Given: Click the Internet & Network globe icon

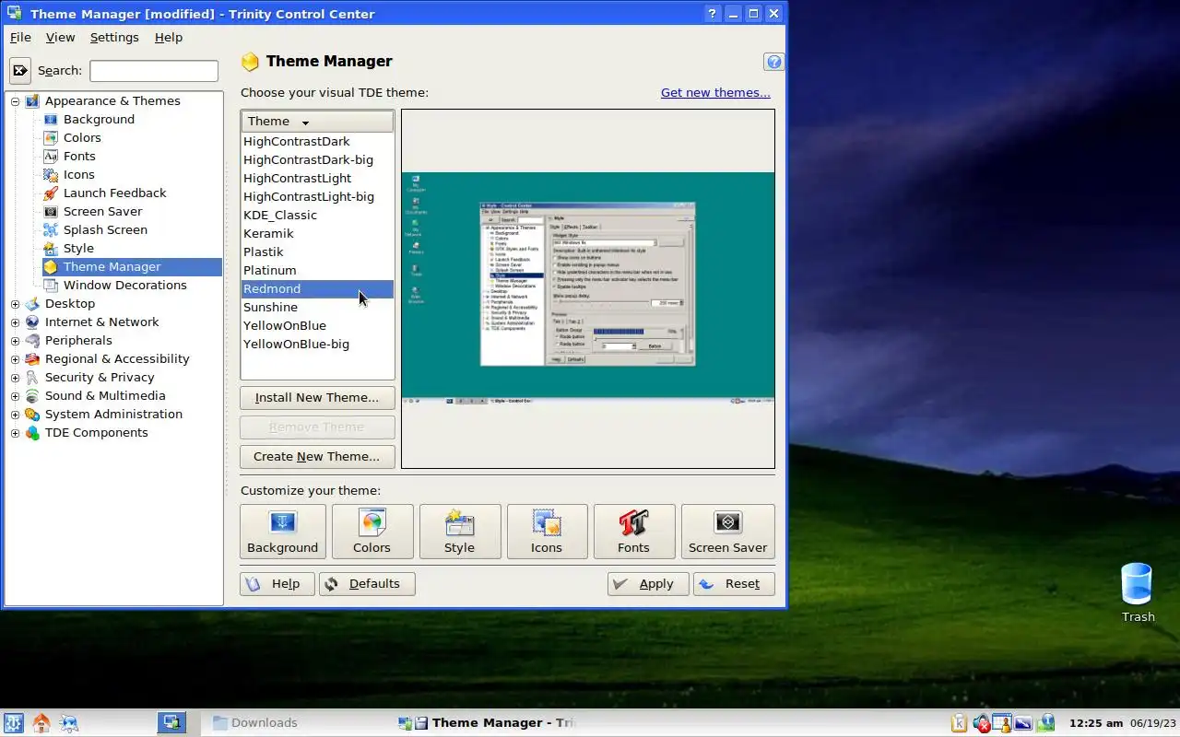Looking at the screenshot, I should pyautogui.click(x=32, y=322).
